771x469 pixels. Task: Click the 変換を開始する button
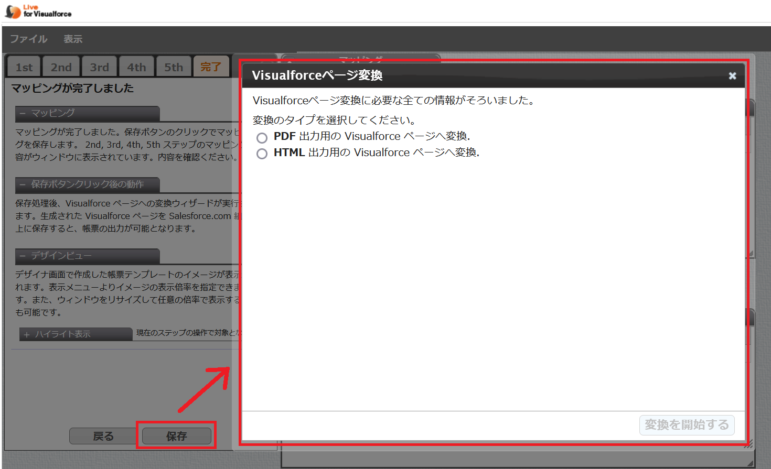[x=687, y=424]
